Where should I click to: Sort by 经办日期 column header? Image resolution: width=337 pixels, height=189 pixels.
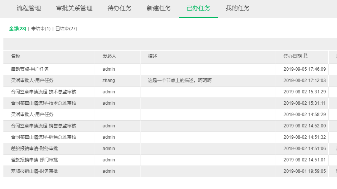(x=292, y=56)
